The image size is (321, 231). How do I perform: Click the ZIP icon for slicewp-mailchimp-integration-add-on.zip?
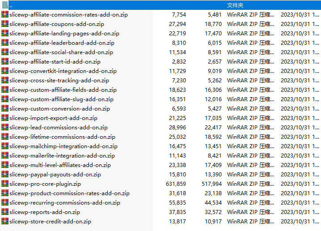tap(5, 146)
